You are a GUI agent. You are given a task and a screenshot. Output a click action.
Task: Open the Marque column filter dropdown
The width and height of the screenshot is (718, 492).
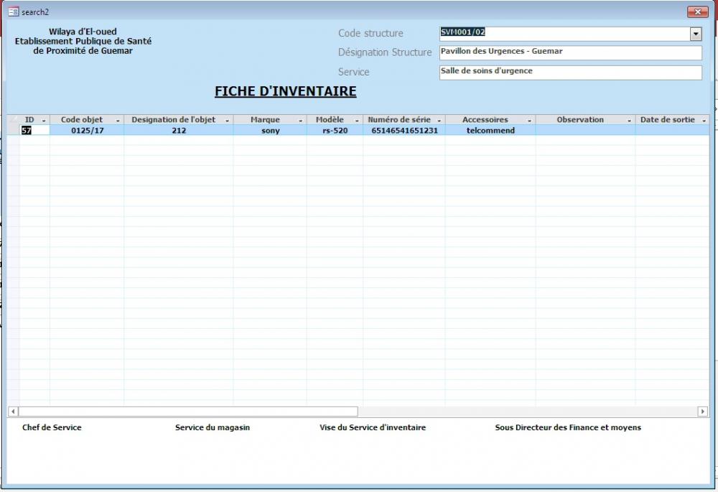tap(300, 120)
